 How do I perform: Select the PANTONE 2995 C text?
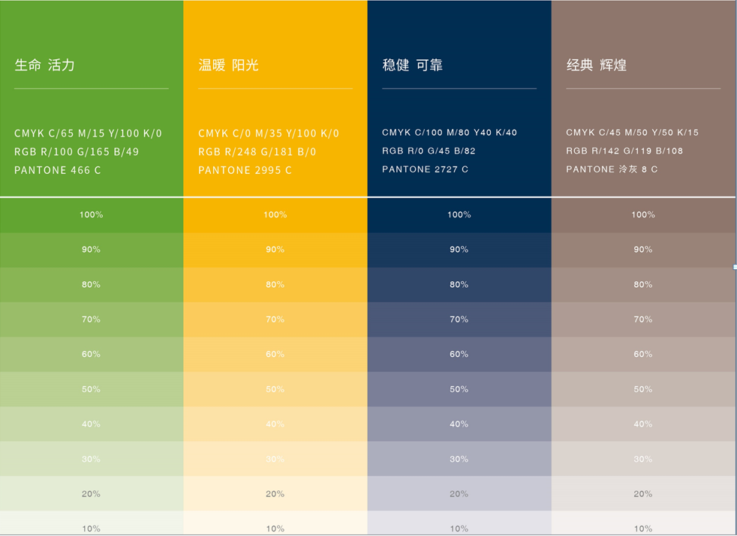[x=245, y=170]
